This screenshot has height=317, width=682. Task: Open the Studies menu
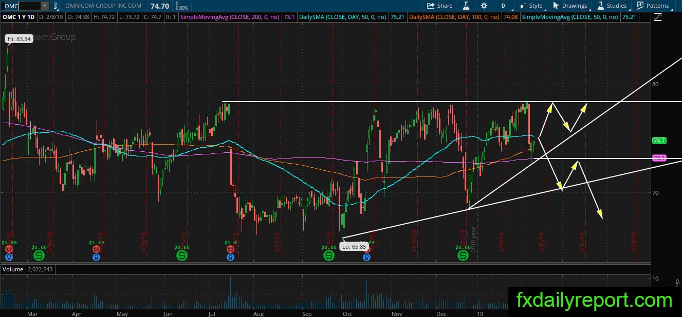[x=612, y=6]
